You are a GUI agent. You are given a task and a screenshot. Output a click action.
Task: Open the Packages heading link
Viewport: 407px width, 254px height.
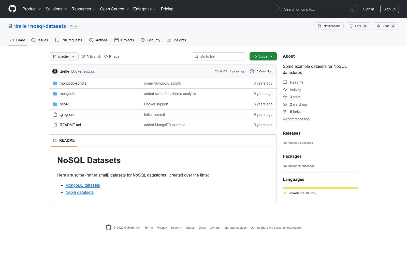(292, 156)
